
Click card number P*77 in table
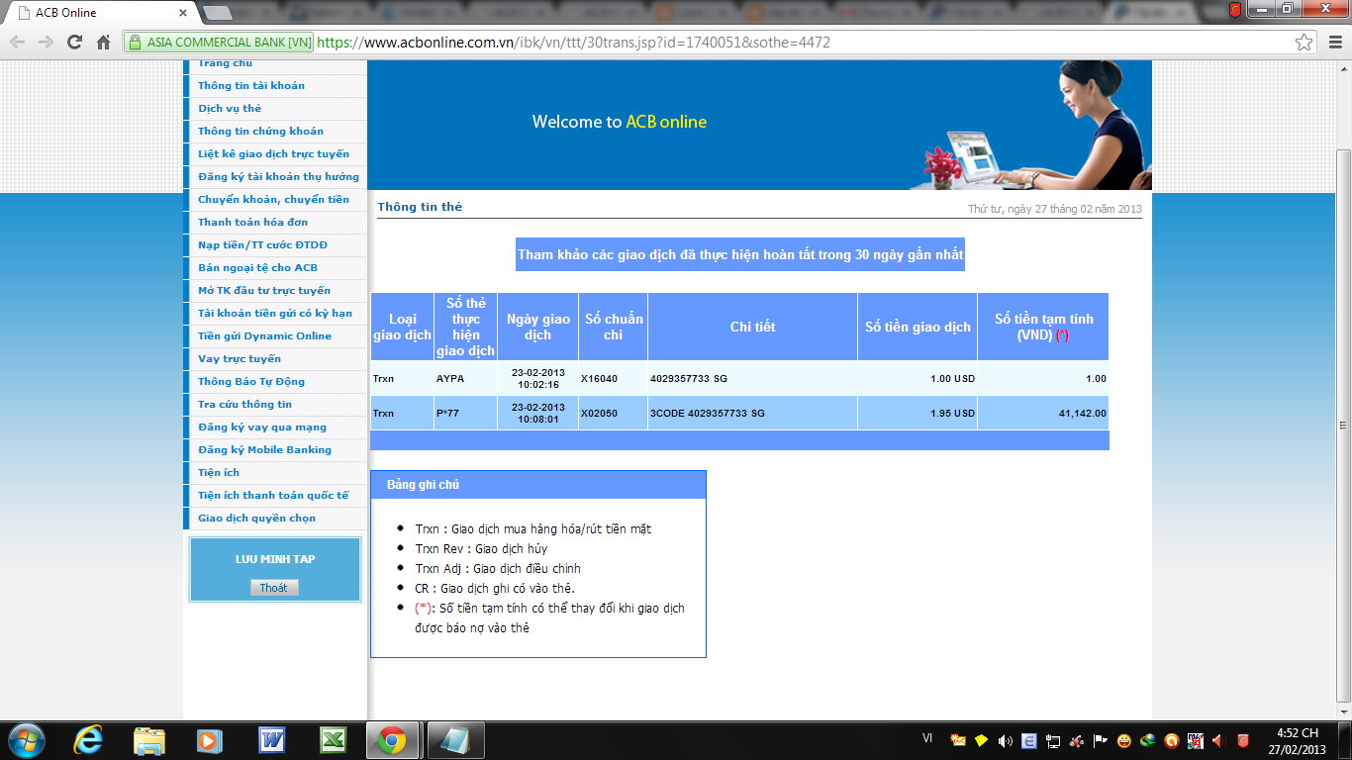coord(449,414)
